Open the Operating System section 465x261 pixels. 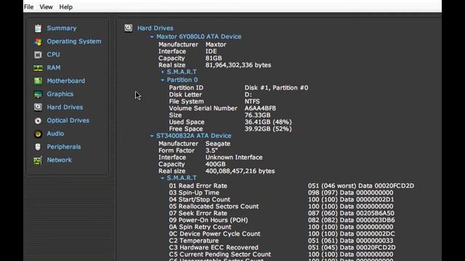(74, 41)
